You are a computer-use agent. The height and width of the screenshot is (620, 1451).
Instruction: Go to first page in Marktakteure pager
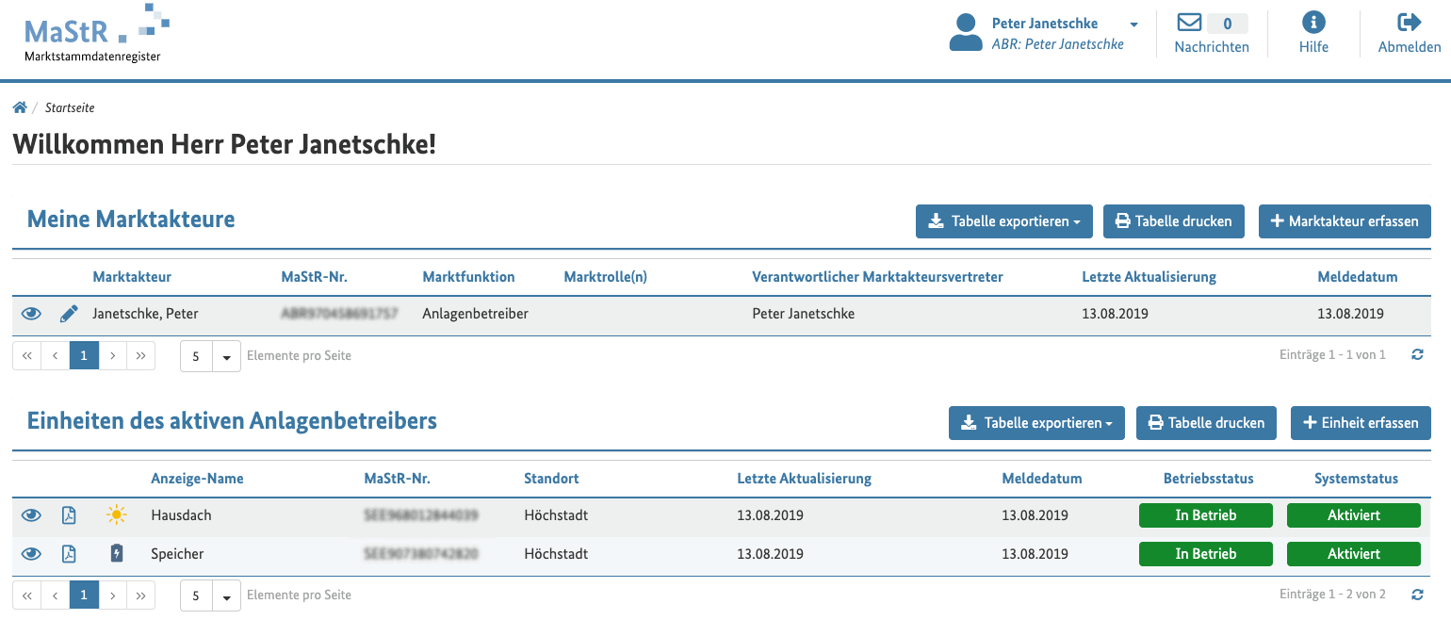pyautogui.click(x=26, y=356)
